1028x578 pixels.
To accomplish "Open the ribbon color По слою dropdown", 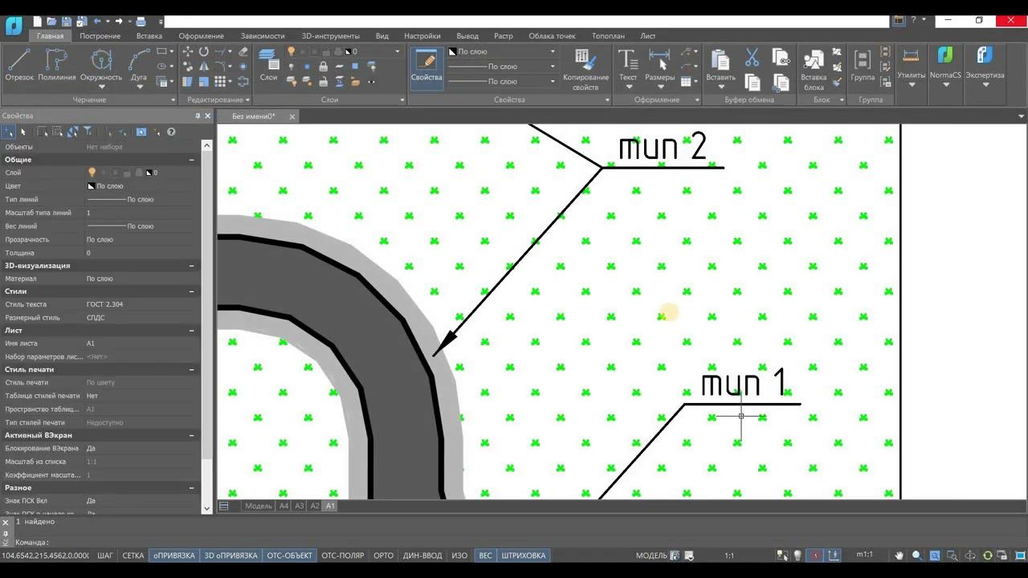I will click(x=501, y=51).
